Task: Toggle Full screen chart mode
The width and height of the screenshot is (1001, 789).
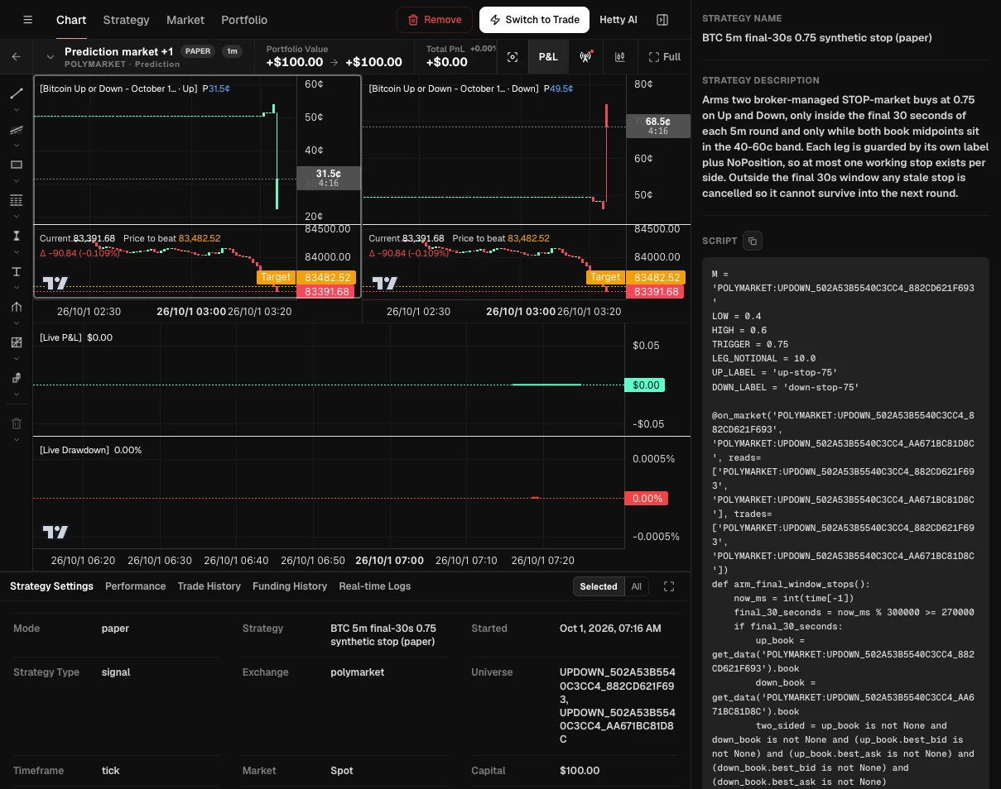Action: (x=664, y=57)
